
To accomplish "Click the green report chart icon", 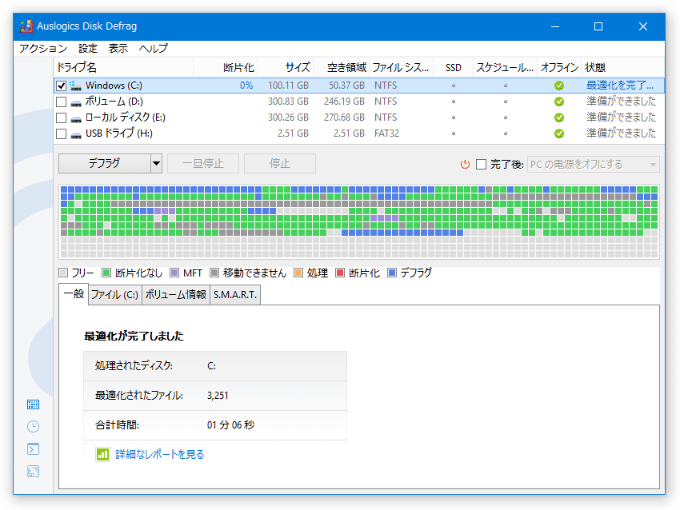I will tap(102, 454).
